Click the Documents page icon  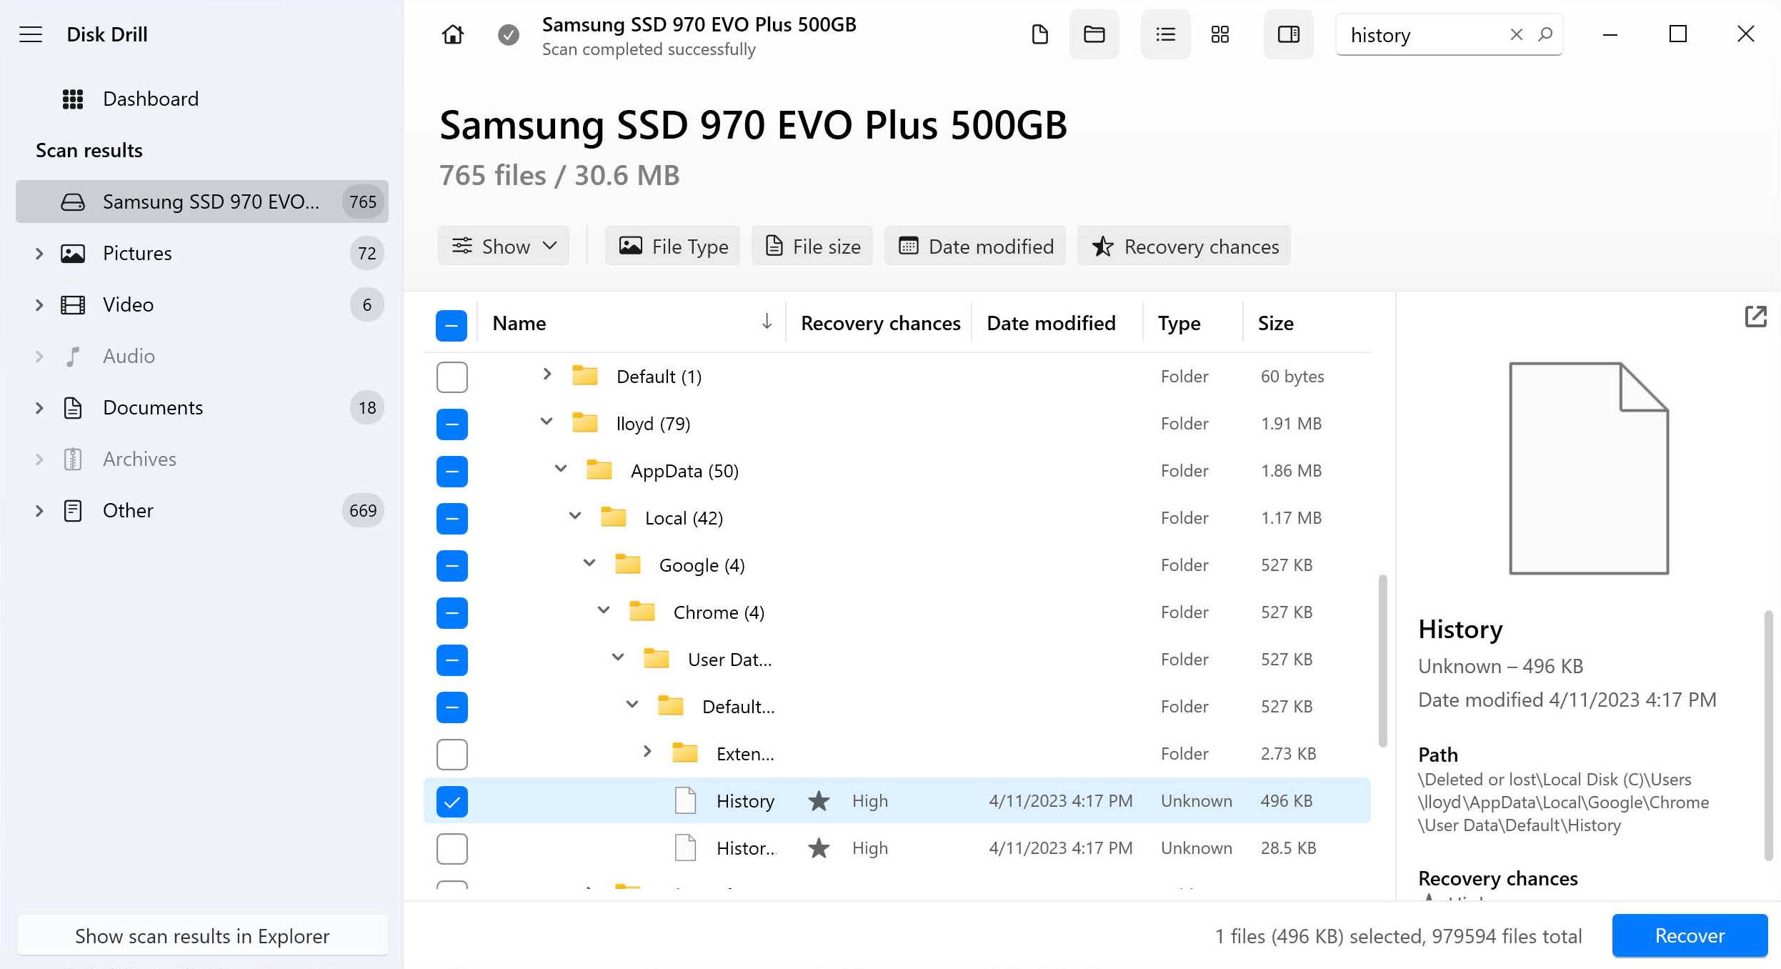(x=73, y=408)
